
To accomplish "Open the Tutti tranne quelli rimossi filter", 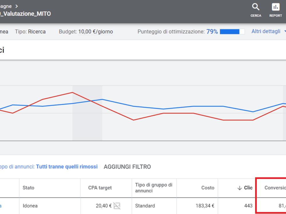I will click(x=67, y=167).
